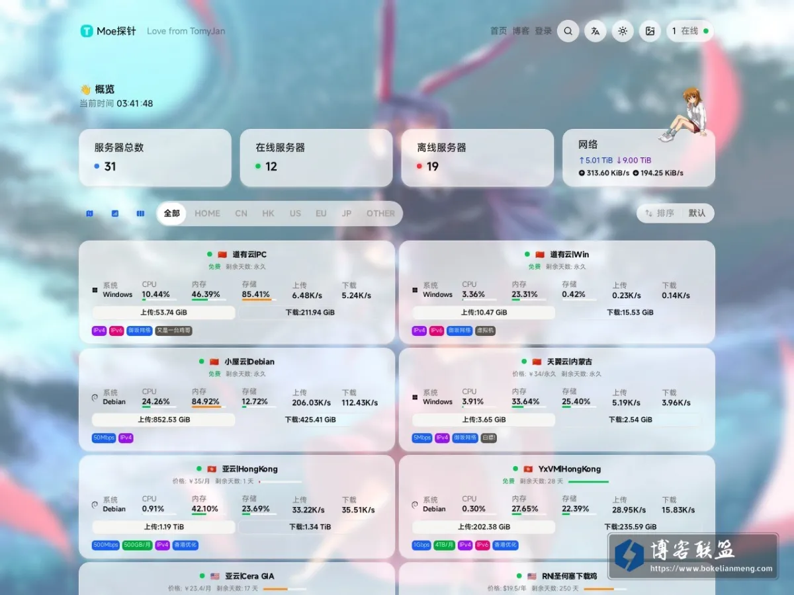
Task: Click Hong Kong flag on 亚云|HongKong card
Action: point(212,469)
